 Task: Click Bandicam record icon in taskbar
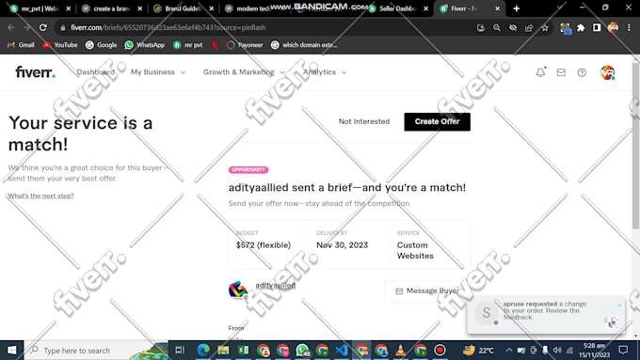[x=440, y=351]
